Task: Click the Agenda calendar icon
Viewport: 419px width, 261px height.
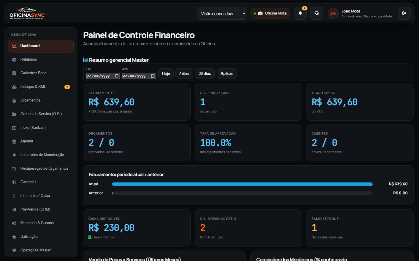Action: click(x=14, y=141)
